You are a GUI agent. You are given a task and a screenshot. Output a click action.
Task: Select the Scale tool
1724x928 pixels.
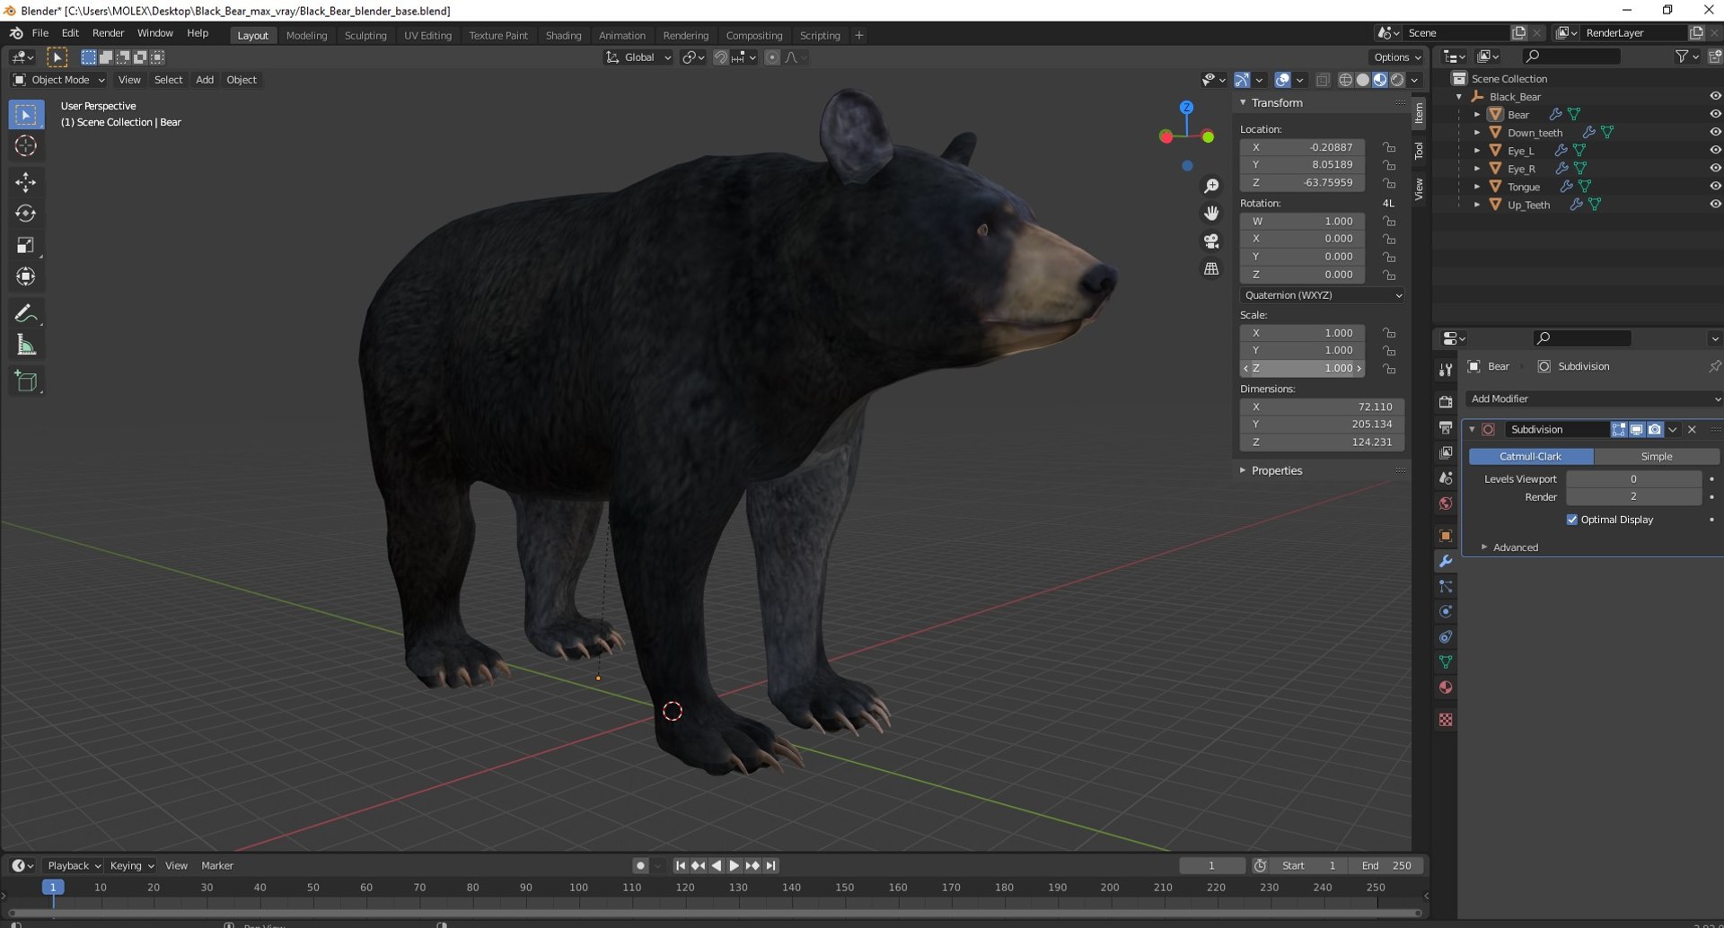click(x=26, y=245)
